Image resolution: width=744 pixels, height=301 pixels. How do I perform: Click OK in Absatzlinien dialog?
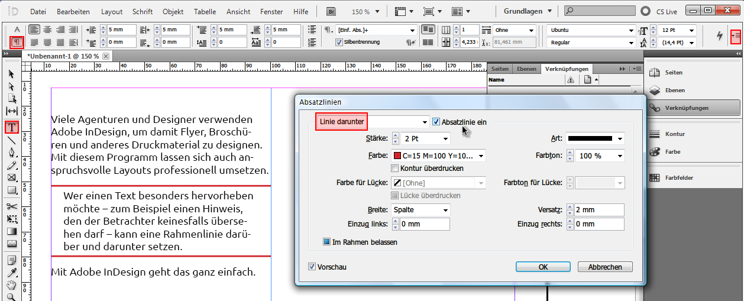pos(543,267)
